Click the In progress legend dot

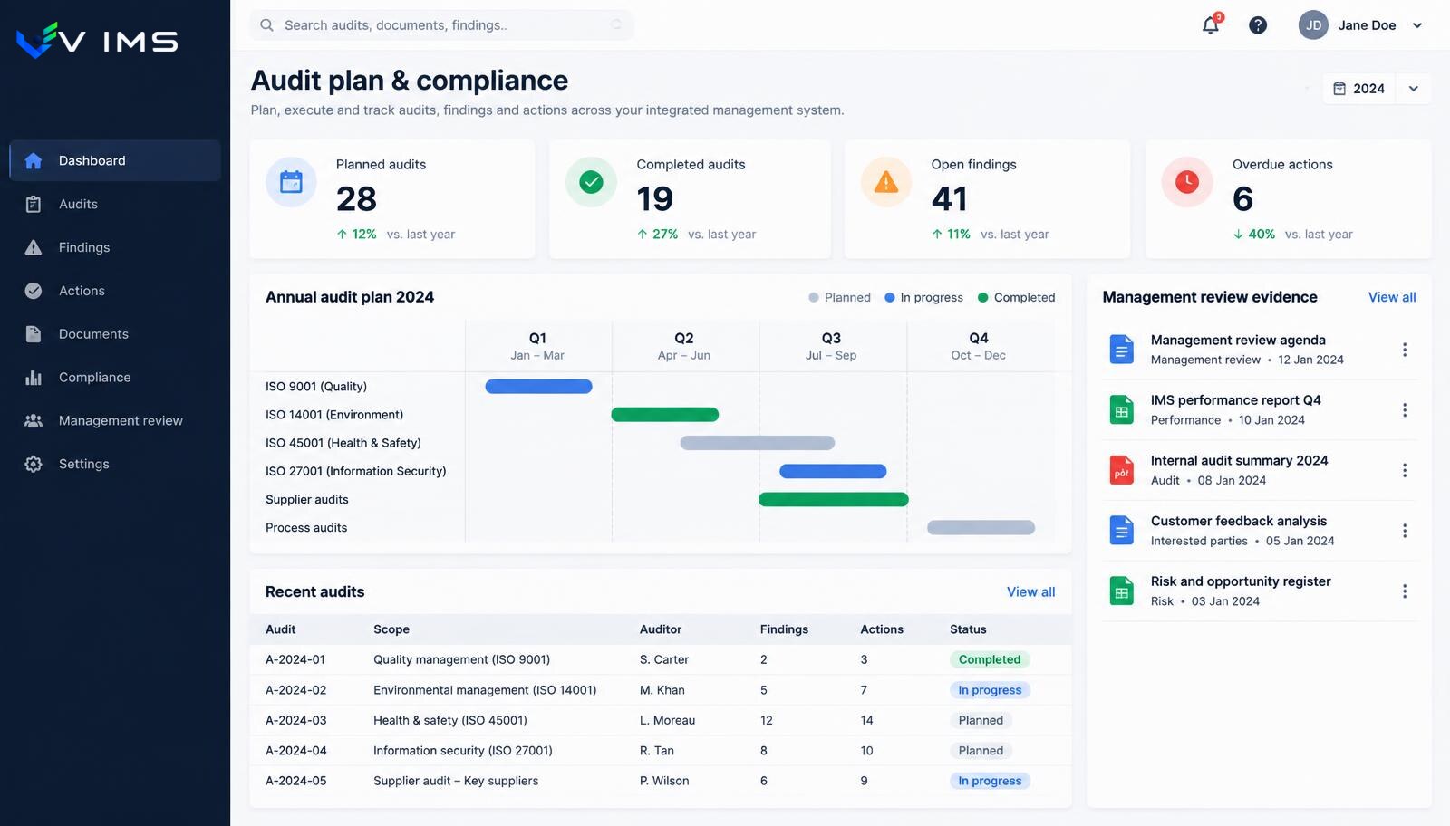coord(890,297)
